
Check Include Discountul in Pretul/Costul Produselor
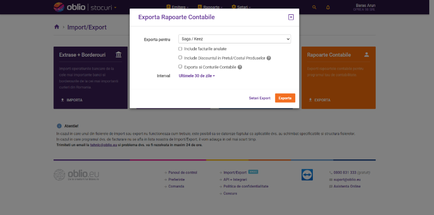(x=180, y=57)
